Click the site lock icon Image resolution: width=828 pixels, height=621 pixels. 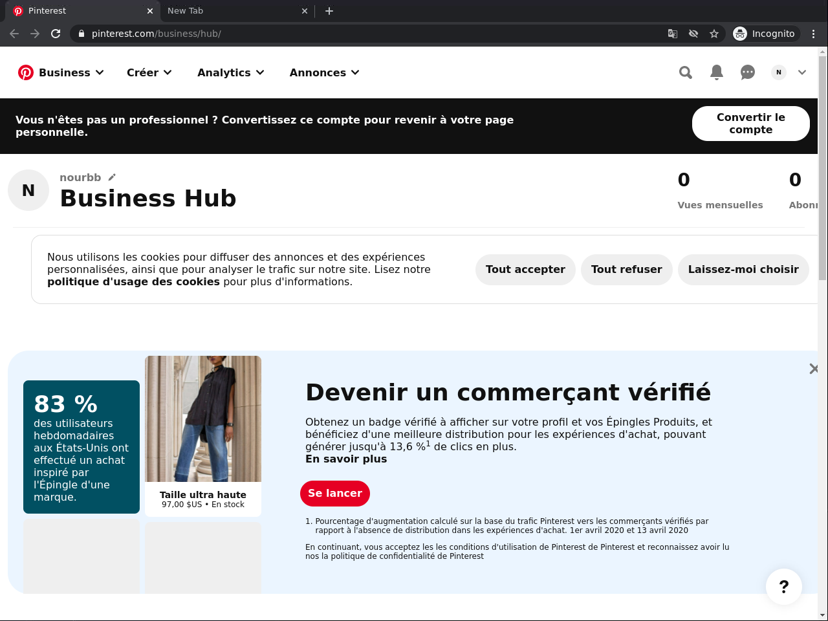pyautogui.click(x=82, y=34)
